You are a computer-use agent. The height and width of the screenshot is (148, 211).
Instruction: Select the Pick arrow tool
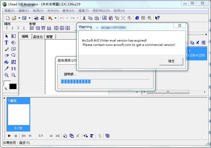(x=6, y=36)
